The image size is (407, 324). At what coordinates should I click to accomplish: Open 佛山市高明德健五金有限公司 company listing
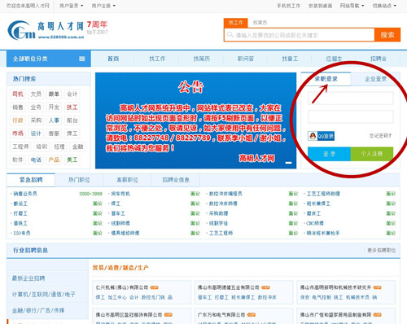click(229, 287)
